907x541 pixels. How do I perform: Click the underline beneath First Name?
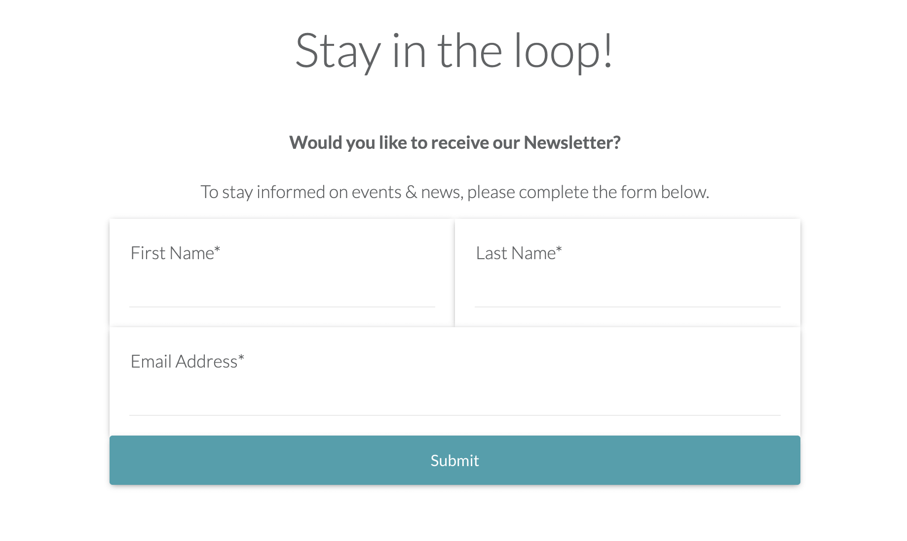click(282, 307)
